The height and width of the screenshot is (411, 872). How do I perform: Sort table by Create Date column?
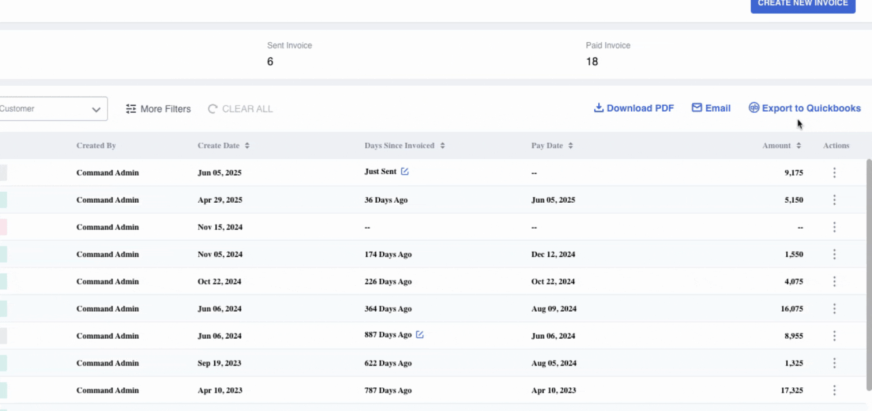223,146
